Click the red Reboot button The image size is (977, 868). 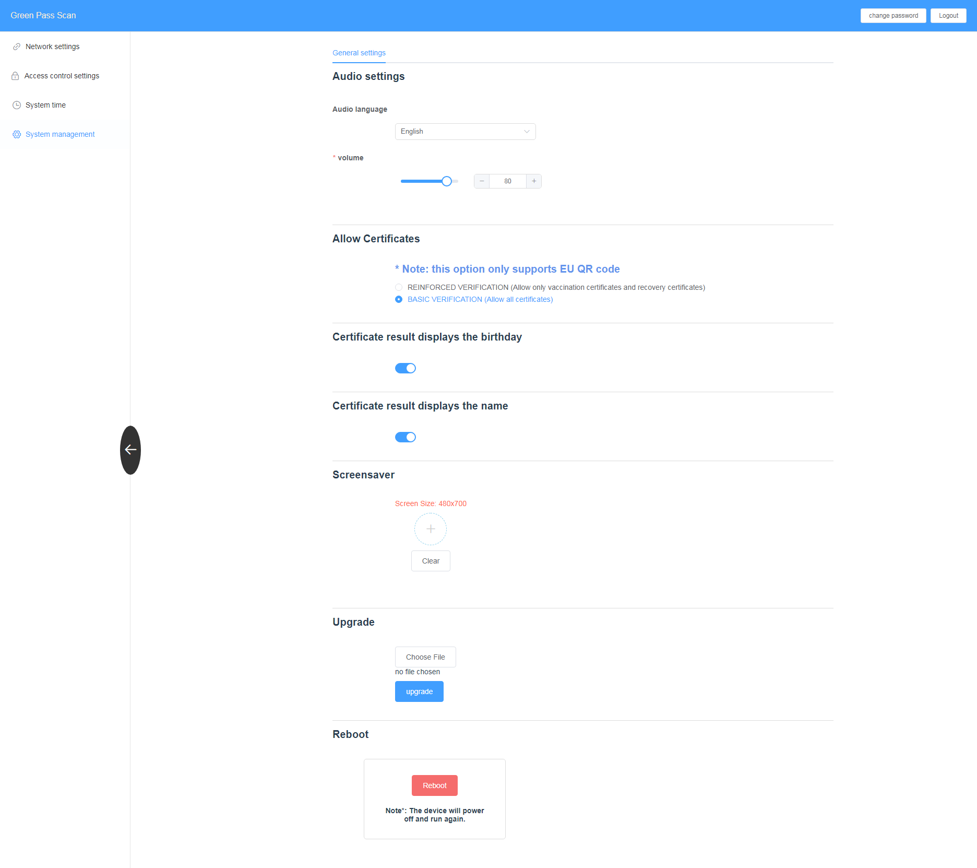[x=435, y=785]
